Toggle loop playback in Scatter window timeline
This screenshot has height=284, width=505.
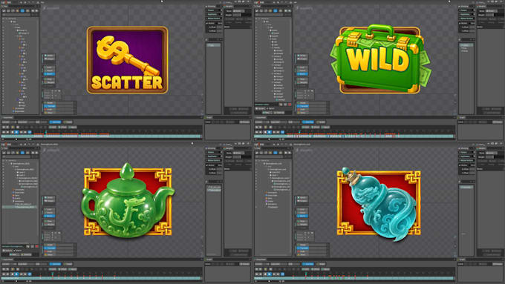click(29, 132)
